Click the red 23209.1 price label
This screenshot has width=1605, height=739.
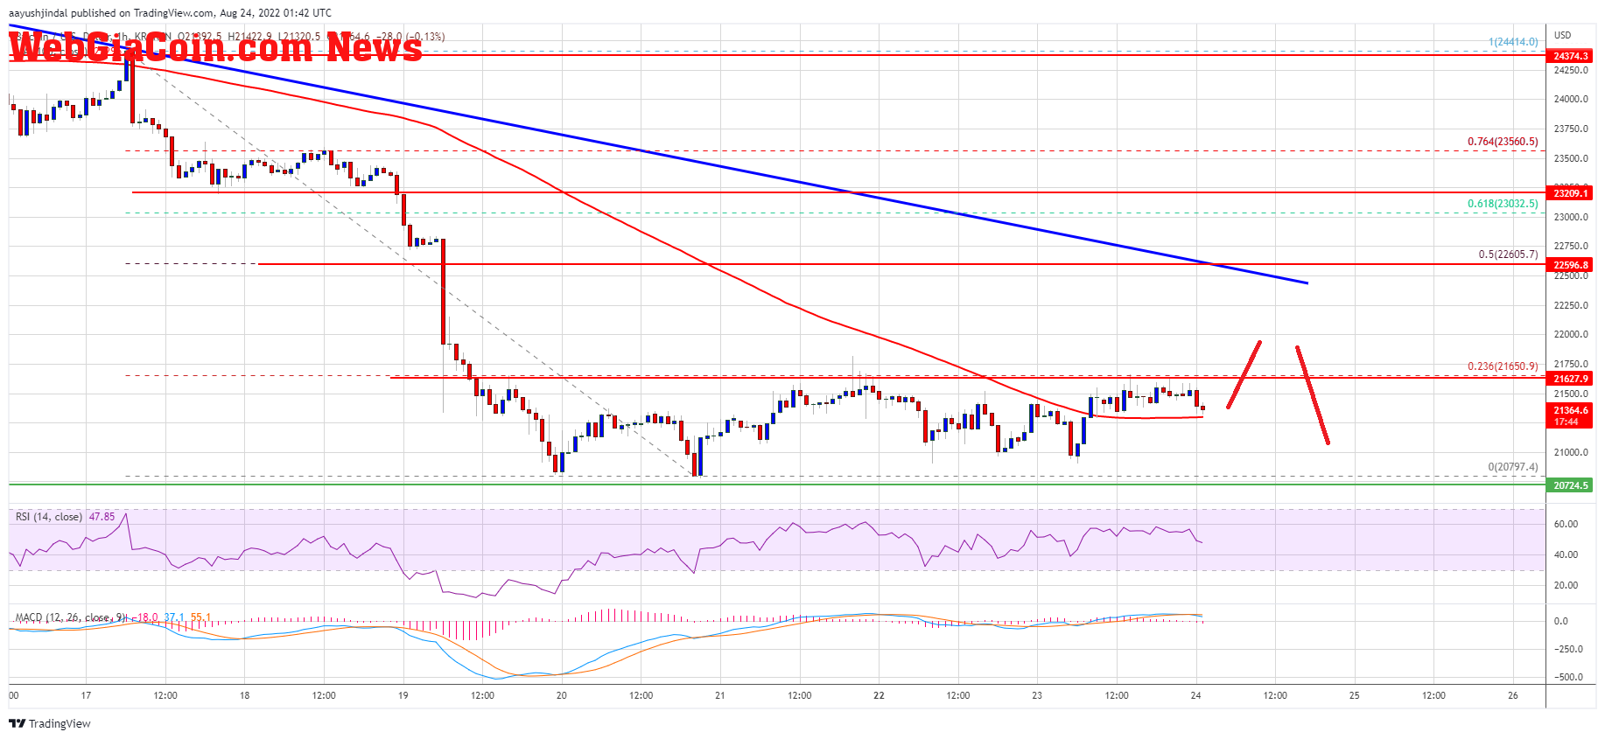1570,193
